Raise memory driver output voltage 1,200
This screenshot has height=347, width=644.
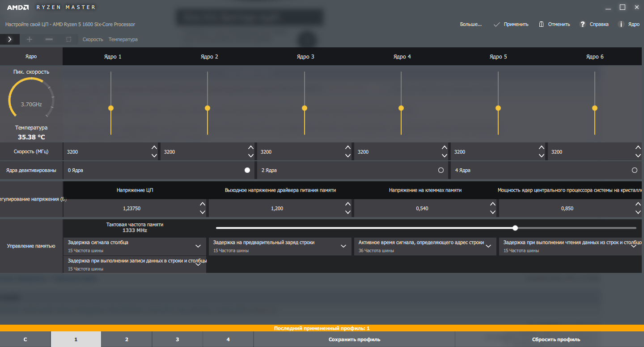[x=347, y=205]
